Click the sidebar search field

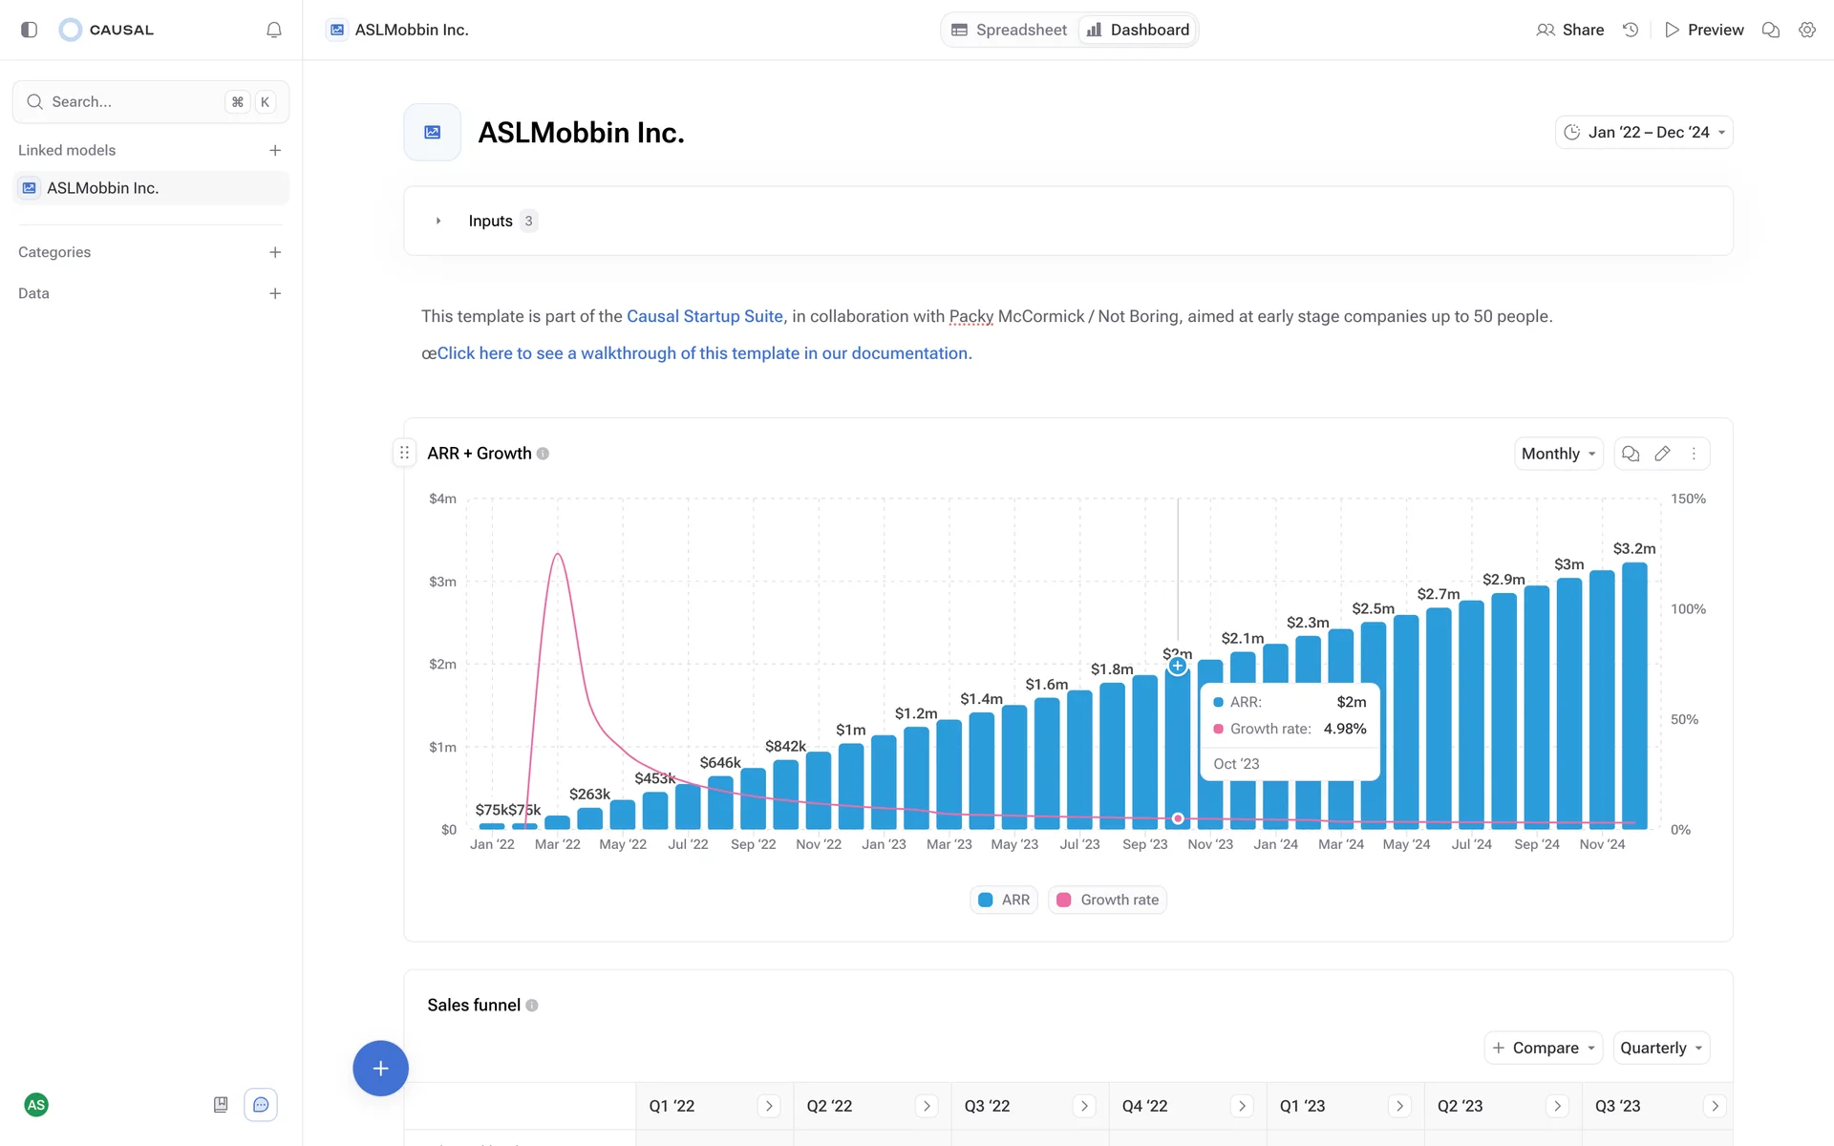point(134,101)
